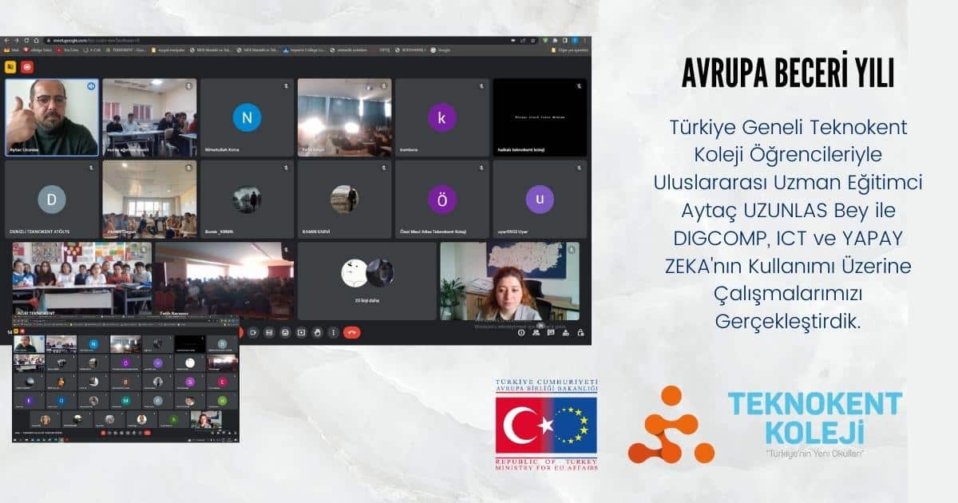Open the chat panel icon
Viewport: 958px width, 503px height.
point(550,332)
